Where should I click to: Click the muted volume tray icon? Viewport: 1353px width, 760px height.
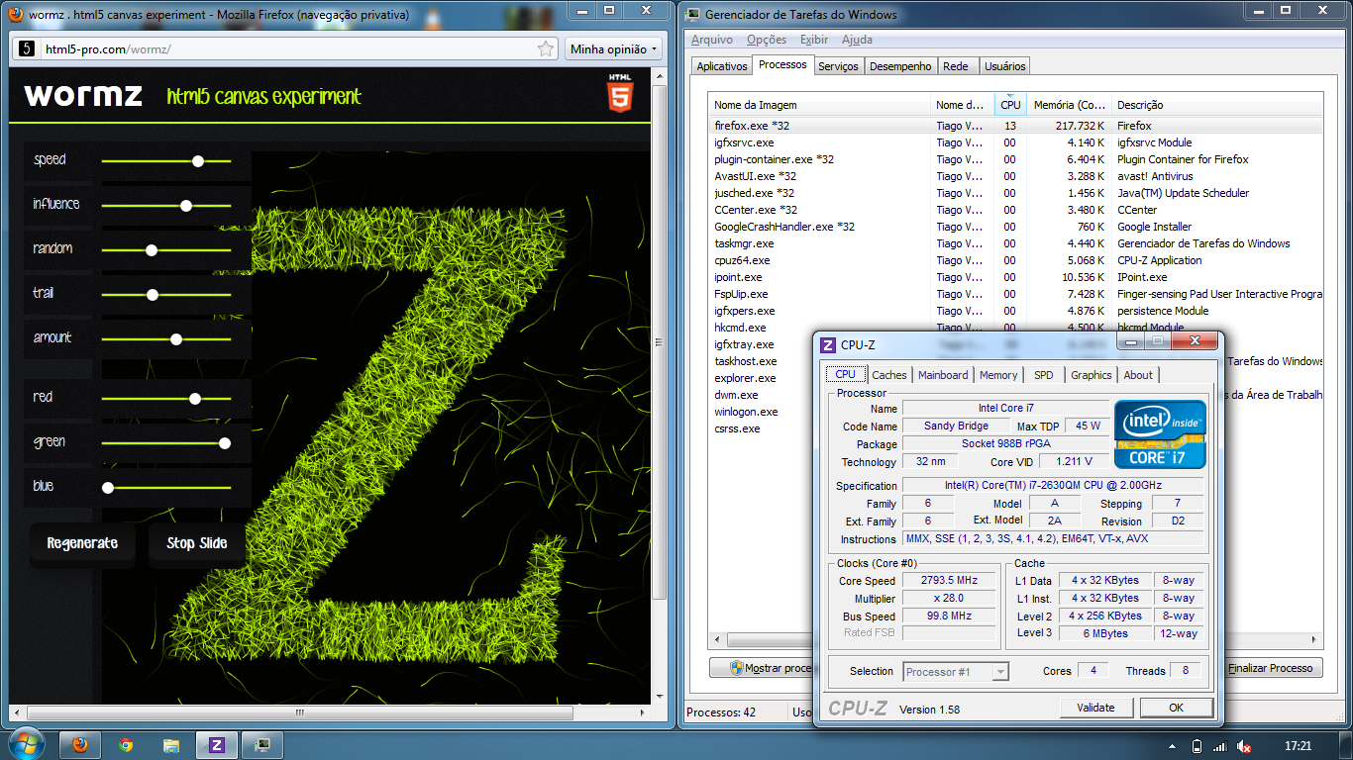[x=1243, y=746]
